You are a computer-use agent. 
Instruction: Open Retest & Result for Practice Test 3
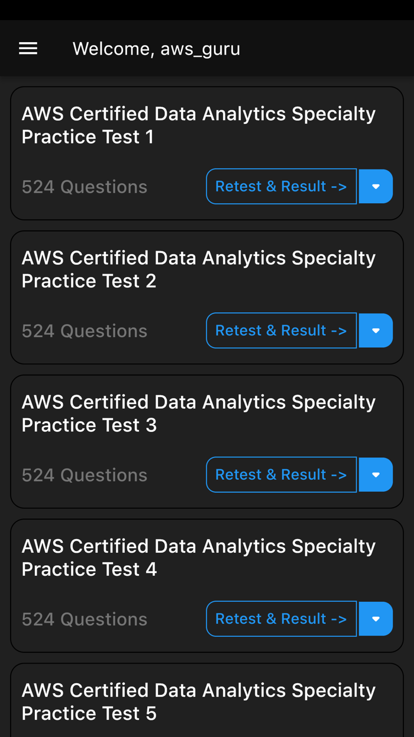click(281, 475)
